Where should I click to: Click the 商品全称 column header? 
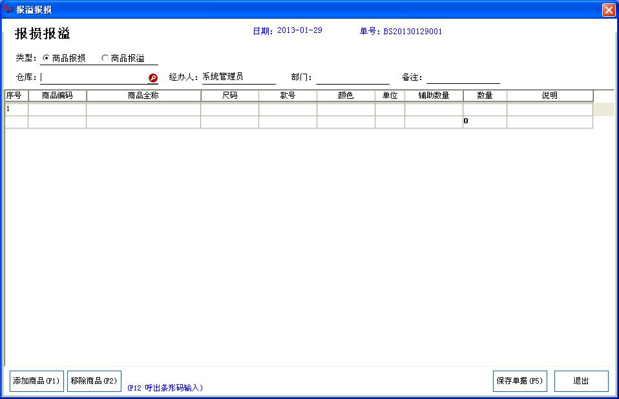143,95
